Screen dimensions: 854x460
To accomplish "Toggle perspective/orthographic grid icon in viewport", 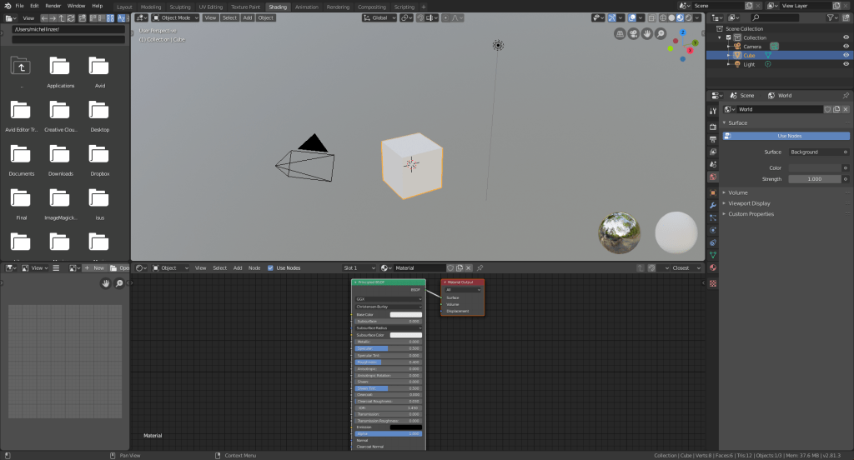I will tap(620, 34).
